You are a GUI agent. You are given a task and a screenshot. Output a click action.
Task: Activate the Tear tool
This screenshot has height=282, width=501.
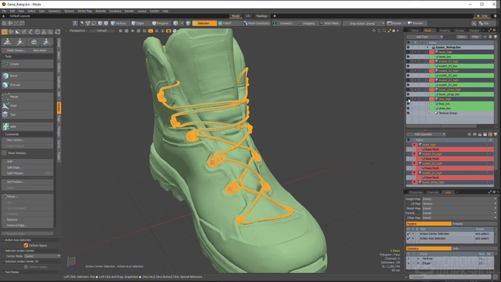pos(27,114)
